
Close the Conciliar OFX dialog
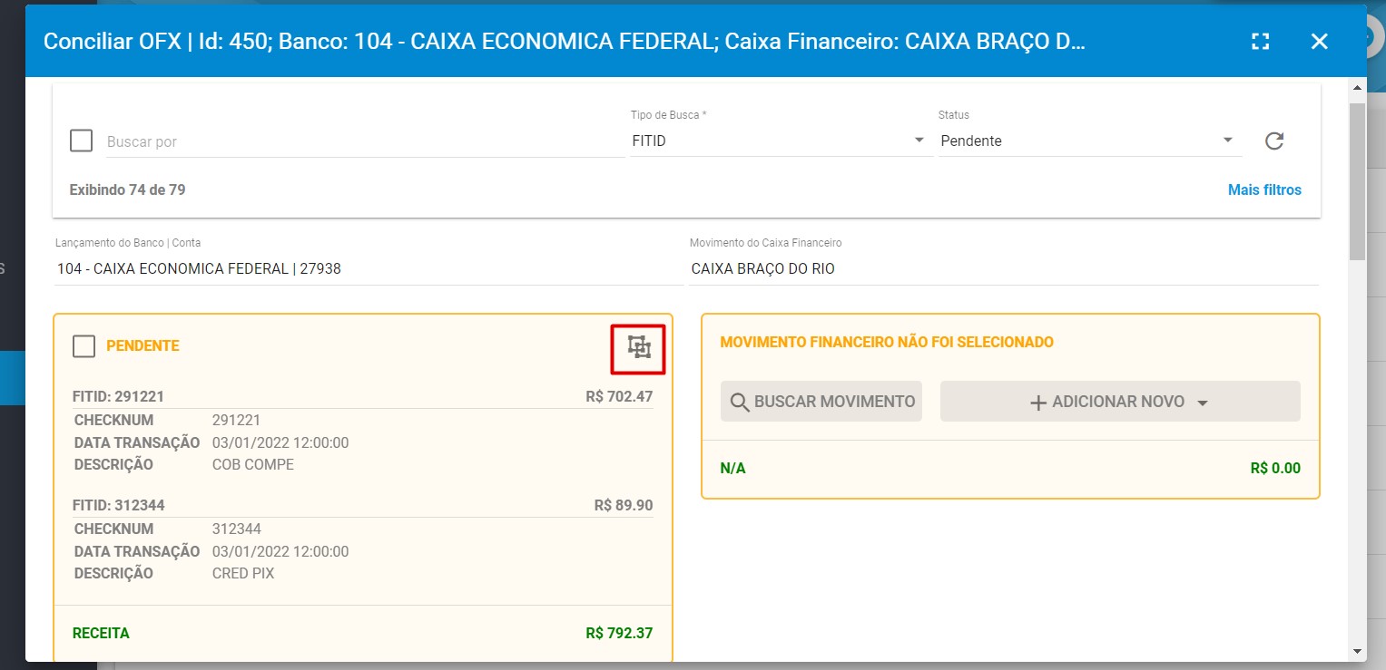click(x=1319, y=42)
